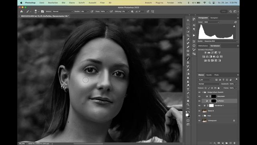
Task: Open the Ebene menu
Action: pyautogui.click(x=72, y=3)
